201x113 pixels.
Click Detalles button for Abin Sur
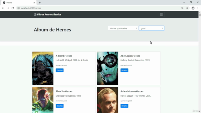coord(60,106)
